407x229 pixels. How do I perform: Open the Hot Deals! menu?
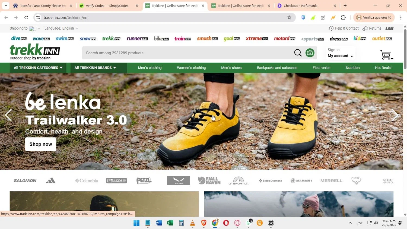click(383, 68)
